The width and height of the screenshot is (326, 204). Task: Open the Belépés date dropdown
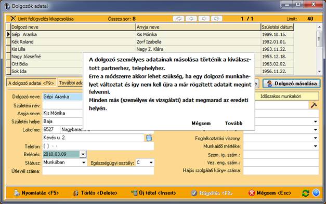(x=83, y=154)
